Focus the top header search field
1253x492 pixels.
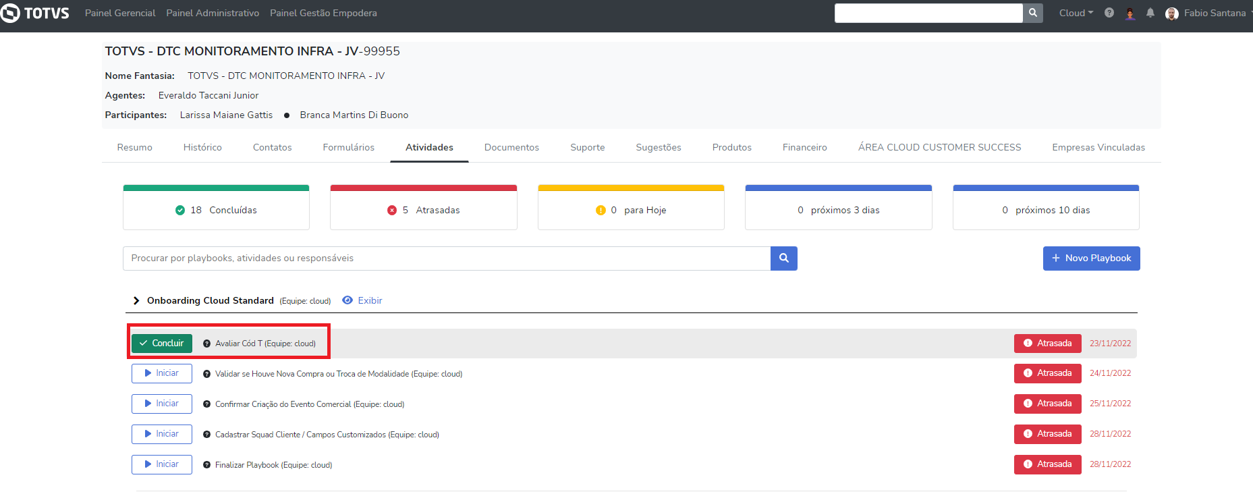coord(928,13)
